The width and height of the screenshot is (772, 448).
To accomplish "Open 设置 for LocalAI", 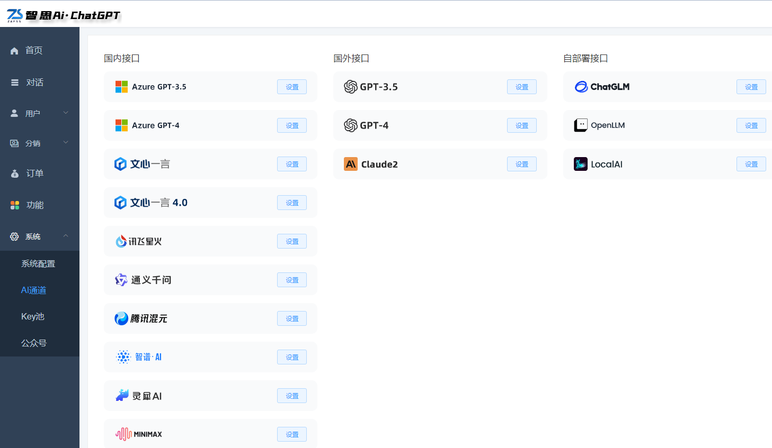I will (751, 164).
